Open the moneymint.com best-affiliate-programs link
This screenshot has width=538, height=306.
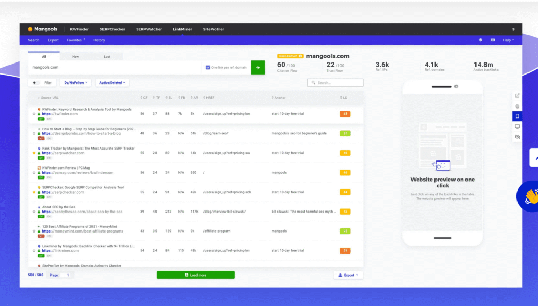[x=82, y=231]
